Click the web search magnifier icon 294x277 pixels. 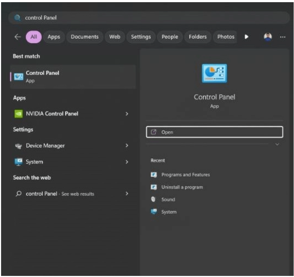pyautogui.click(x=18, y=193)
